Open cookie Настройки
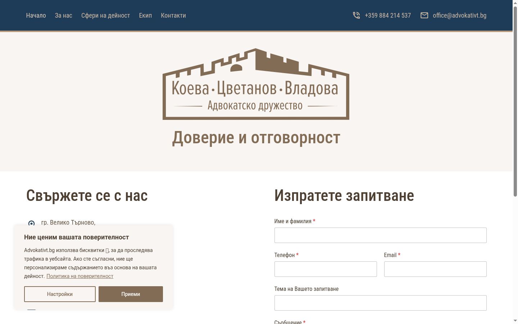This screenshot has height=324, width=518. click(60, 294)
